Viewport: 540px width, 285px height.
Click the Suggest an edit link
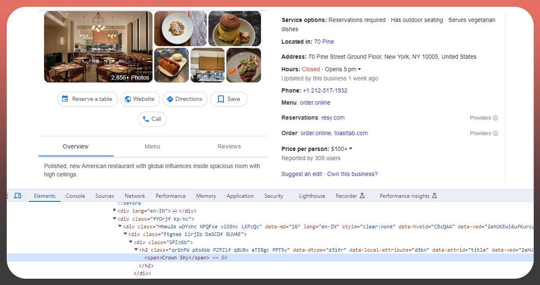[x=301, y=174]
